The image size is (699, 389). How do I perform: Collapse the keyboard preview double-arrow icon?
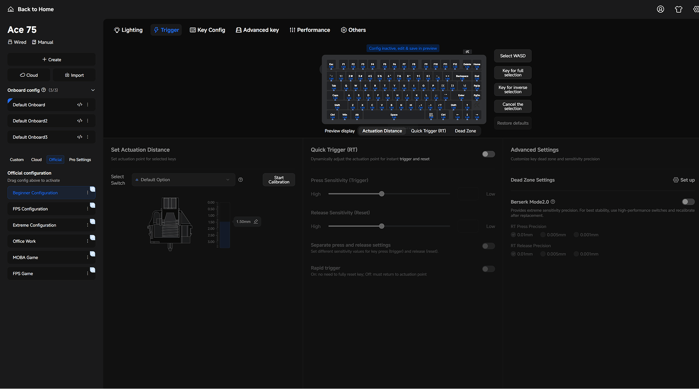pyautogui.click(x=467, y=52)
